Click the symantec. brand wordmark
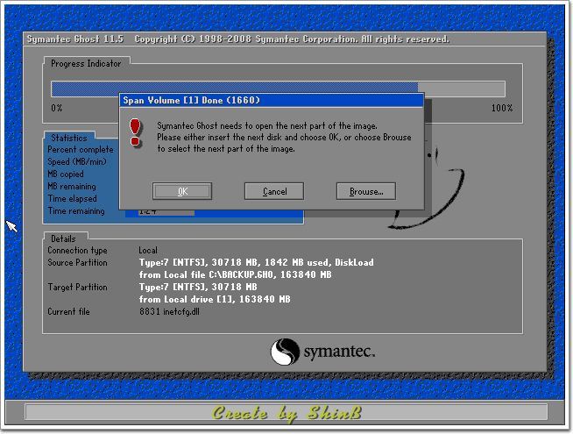This screenshot has height=434, width=573. (x=339, y=352)
